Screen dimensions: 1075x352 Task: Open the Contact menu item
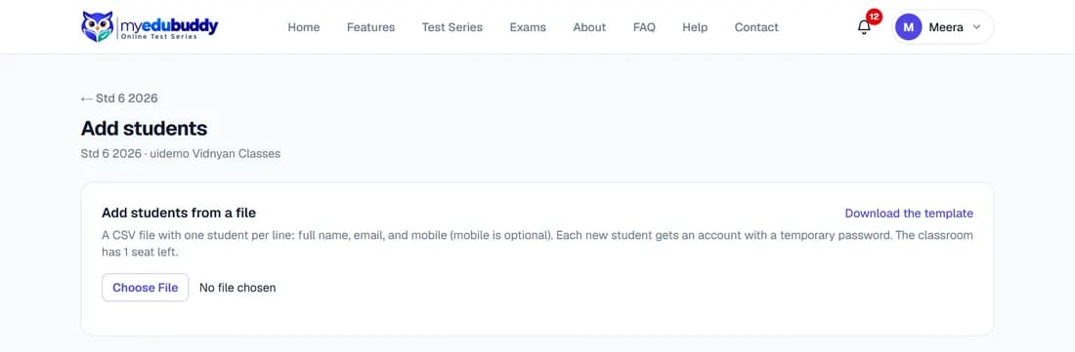click(x=756, y=27)
